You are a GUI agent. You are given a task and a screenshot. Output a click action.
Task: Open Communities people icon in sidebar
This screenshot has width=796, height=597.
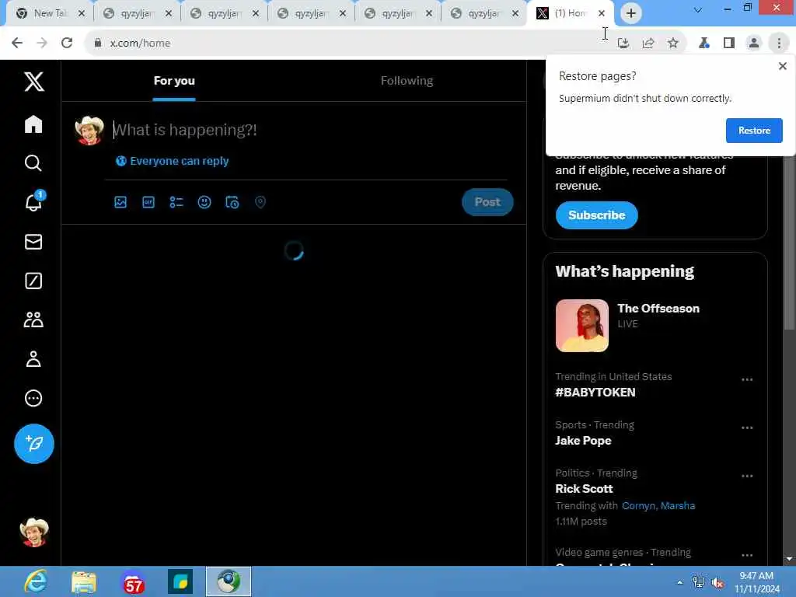pos(33,319)
